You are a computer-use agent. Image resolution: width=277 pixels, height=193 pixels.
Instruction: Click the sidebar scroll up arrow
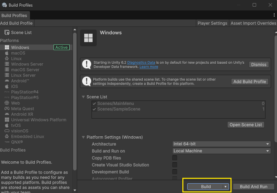75,30
